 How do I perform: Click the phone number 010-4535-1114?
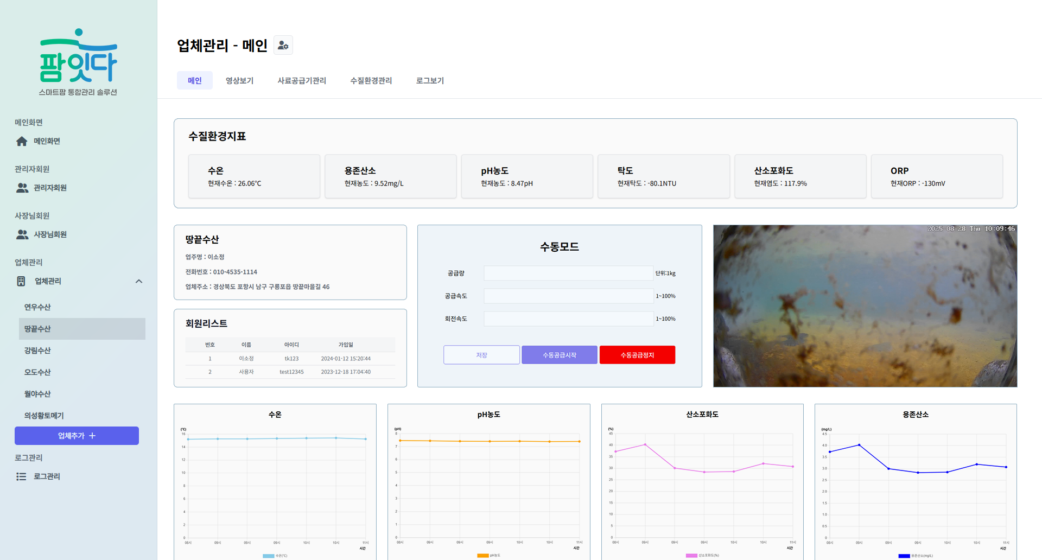pos(235,272)
